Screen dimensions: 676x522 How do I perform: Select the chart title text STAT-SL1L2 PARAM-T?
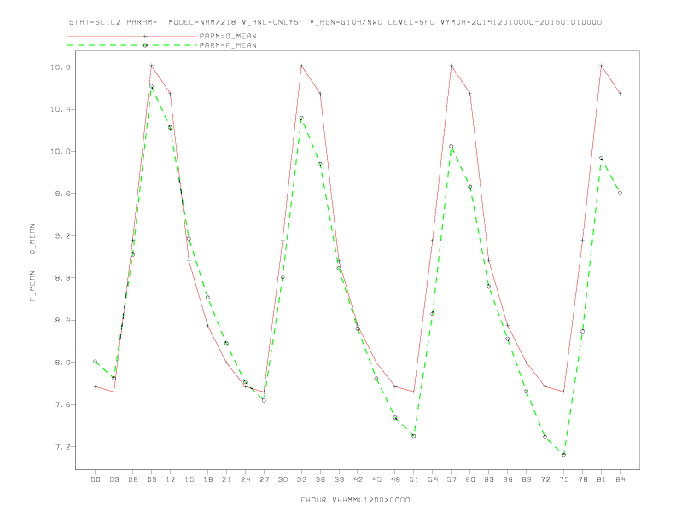116,22
